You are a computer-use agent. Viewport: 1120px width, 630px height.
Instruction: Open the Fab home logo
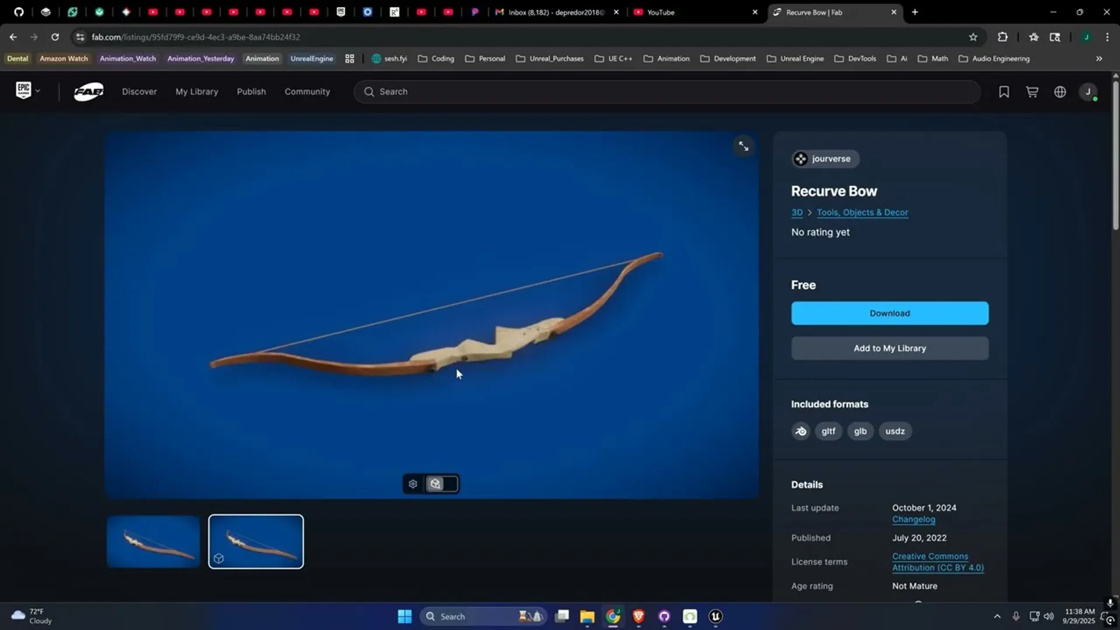tap(88, 92)
